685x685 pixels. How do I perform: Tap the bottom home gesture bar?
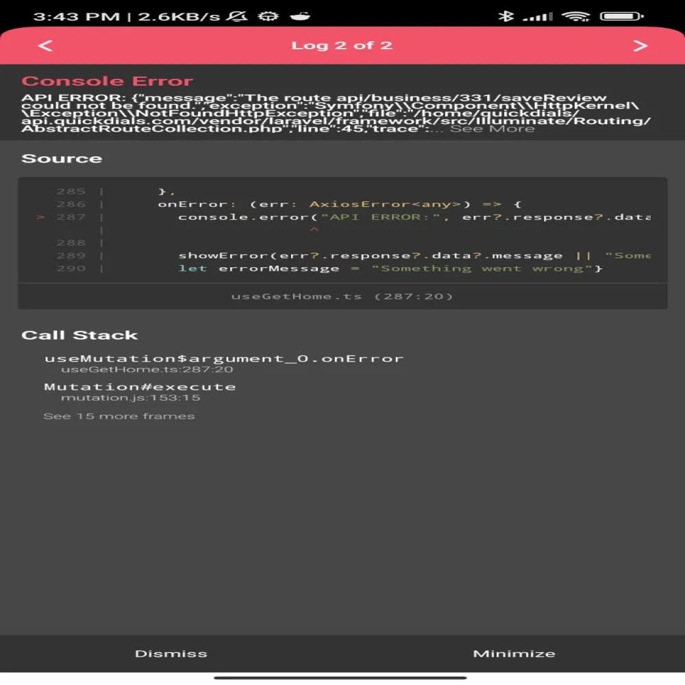(340, 677)
